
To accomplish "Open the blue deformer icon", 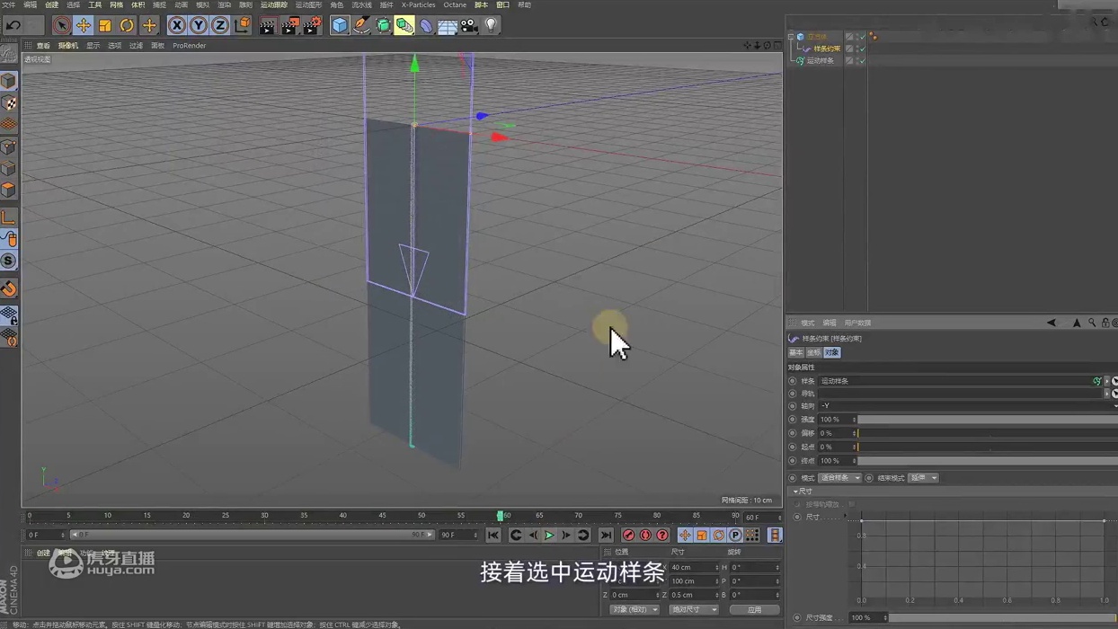I will click(426, 25).
